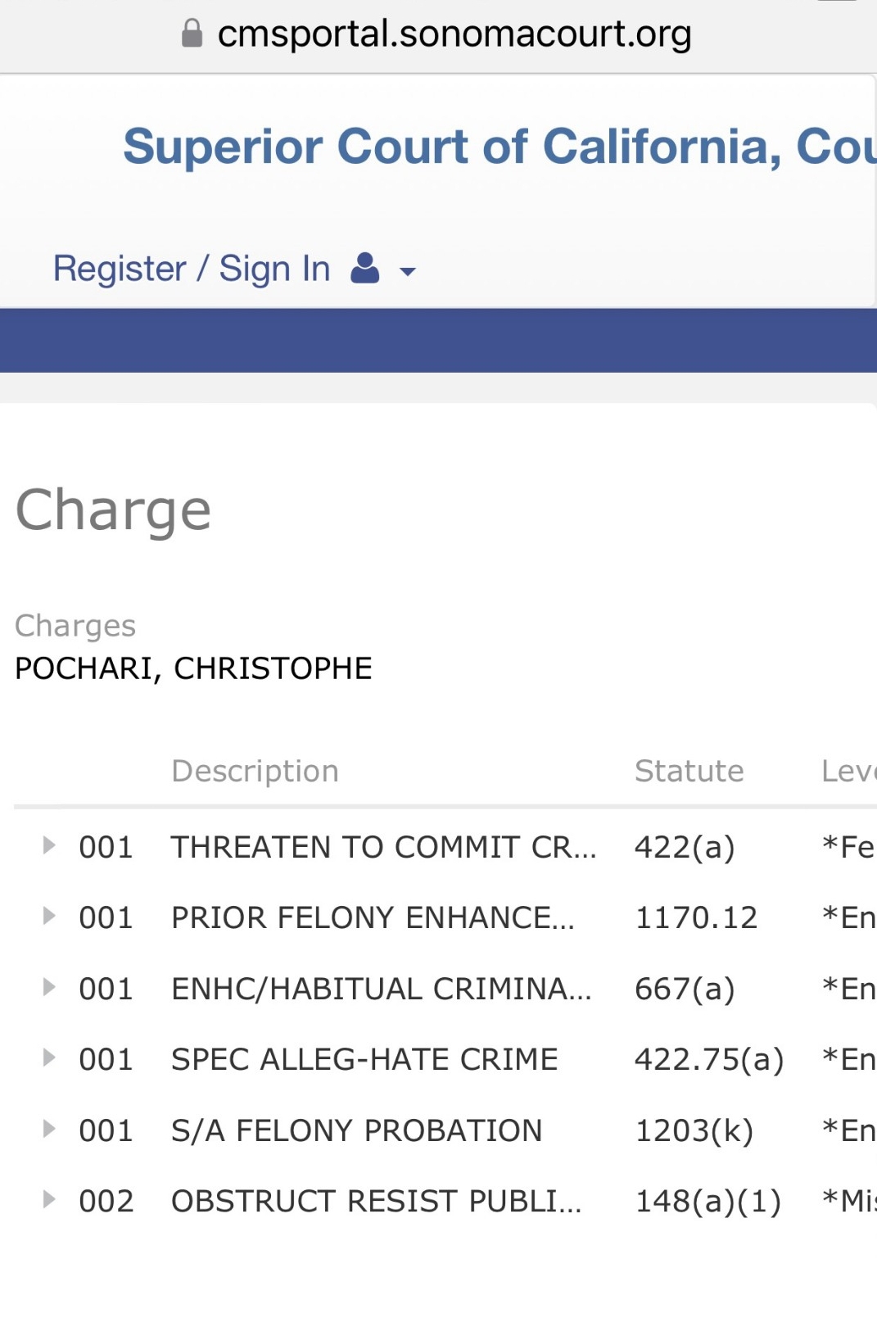Select the 1170.12 statute cell
Image resolution: width=877 pixels, height=1327 pixels.
tap(696, 917)
